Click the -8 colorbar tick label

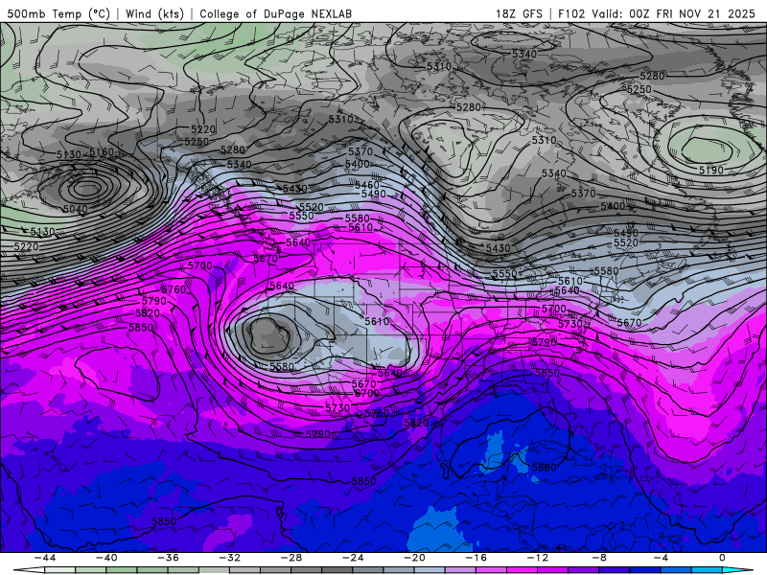(600, 558)
